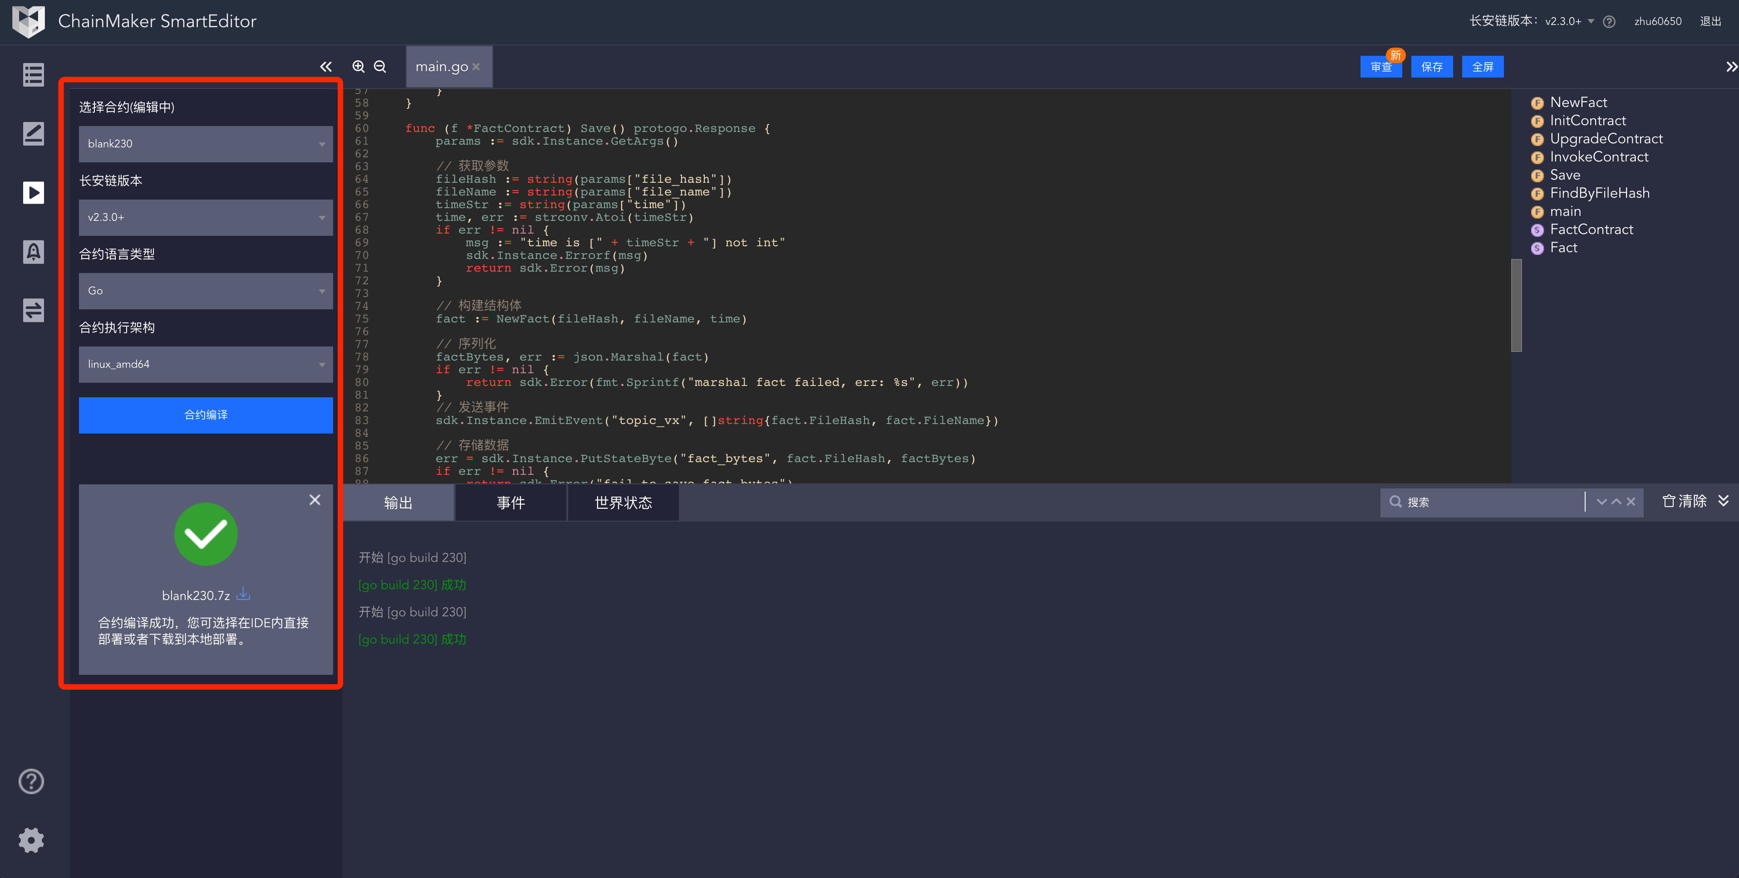This screenshot has width=1739, height=878.
Task: Click the file list sidebar icon
Action: 33,75
